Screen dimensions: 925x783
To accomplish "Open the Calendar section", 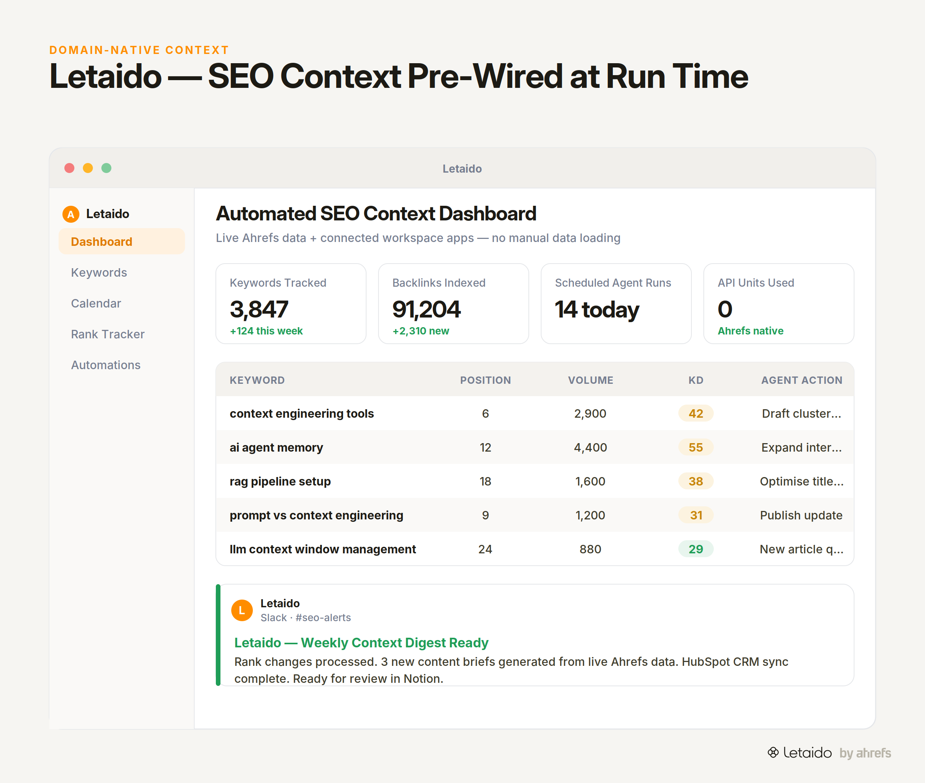I will (96, 304).
